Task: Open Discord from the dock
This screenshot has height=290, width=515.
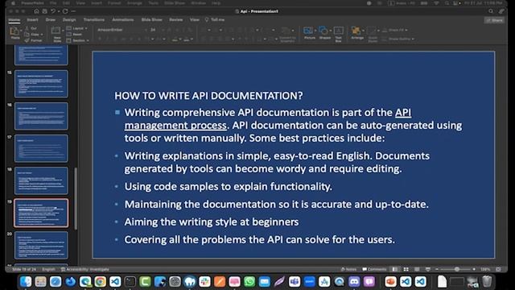Action: [354, 281]
